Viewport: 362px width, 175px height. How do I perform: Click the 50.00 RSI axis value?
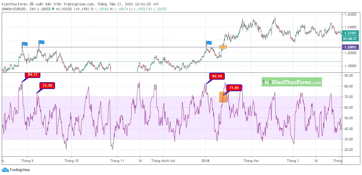pyautogui.click(x=348, y=118)
